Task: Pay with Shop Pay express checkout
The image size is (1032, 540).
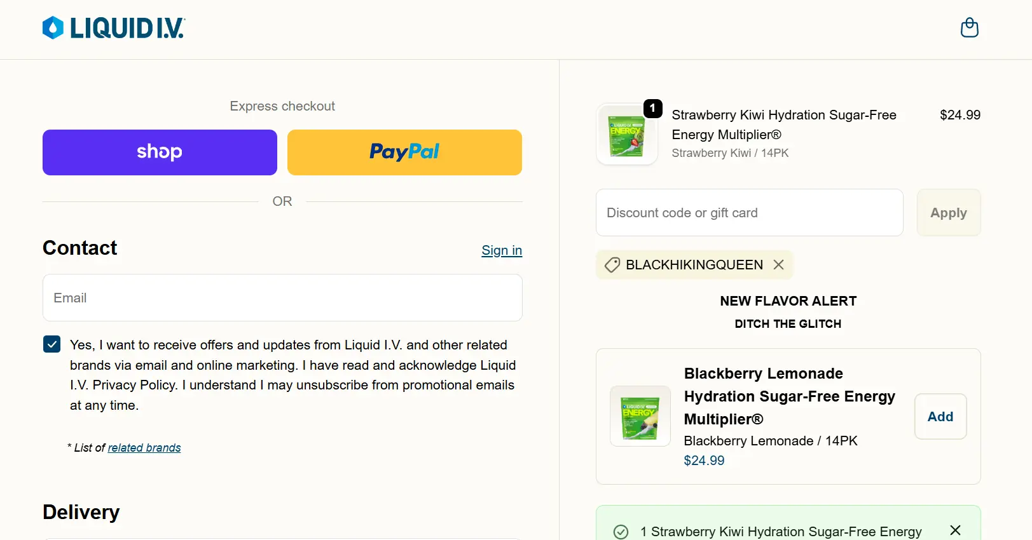Action: click(160, 152)
